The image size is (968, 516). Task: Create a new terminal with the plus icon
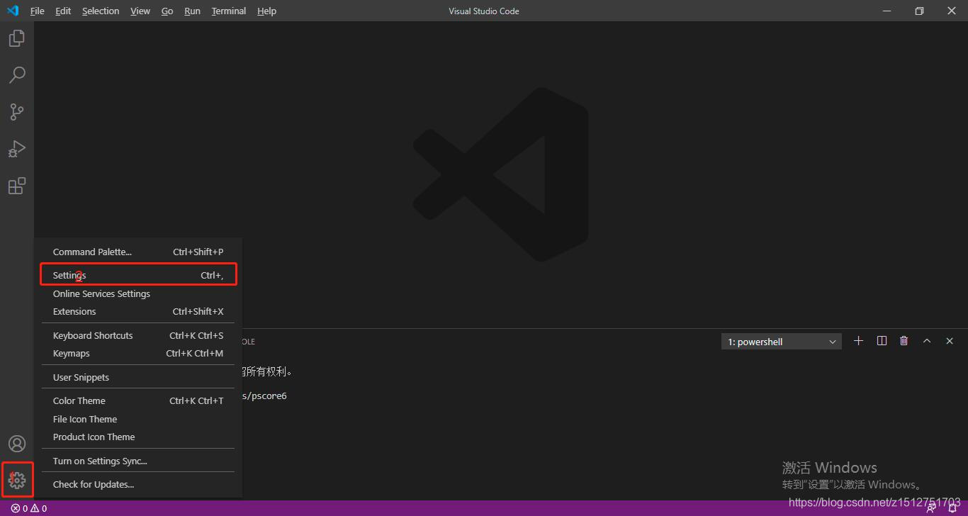[858, 340]
